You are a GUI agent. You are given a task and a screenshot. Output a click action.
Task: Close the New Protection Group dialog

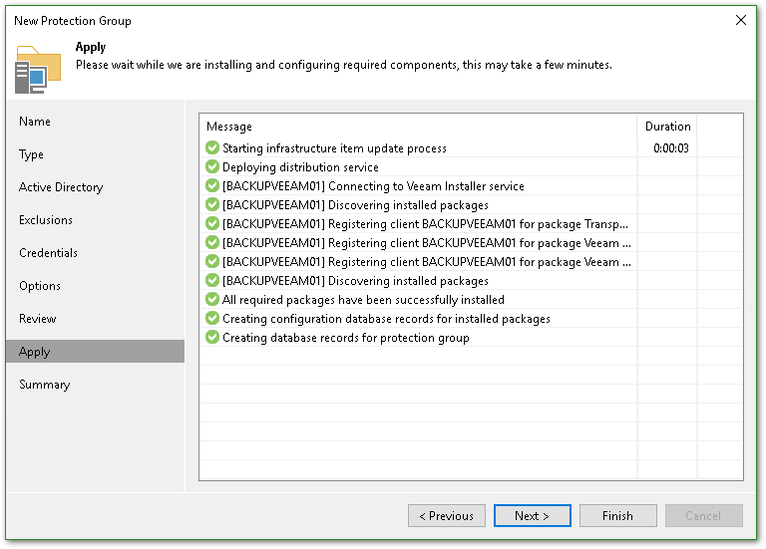tap(741, 20)
